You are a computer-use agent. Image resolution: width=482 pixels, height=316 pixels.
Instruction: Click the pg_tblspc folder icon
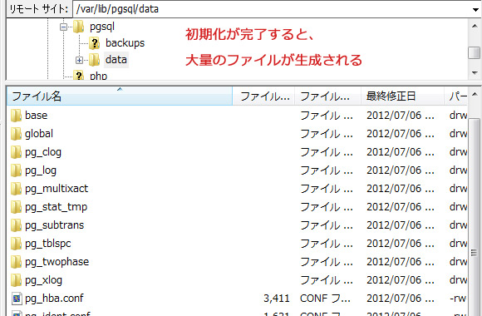tap(16, 244)
